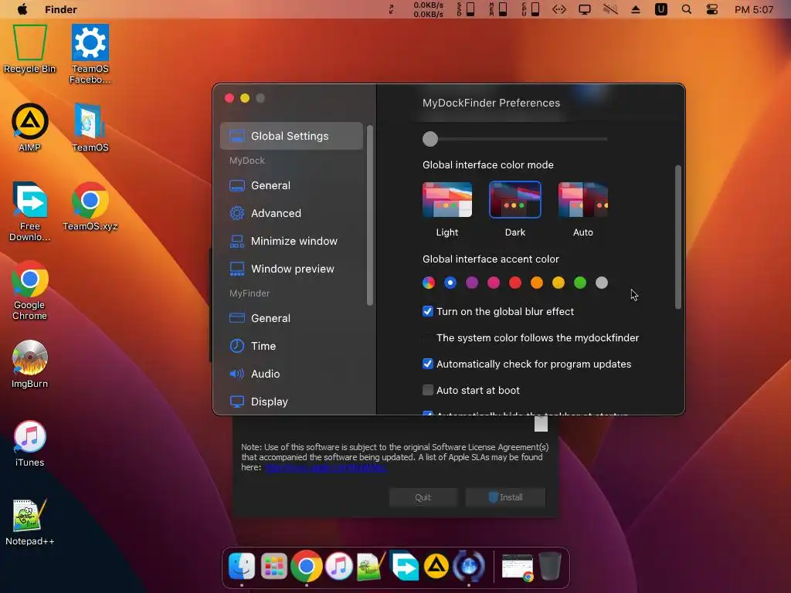
Task: Select the Google Chrome desktop icon
Action: 30,290
